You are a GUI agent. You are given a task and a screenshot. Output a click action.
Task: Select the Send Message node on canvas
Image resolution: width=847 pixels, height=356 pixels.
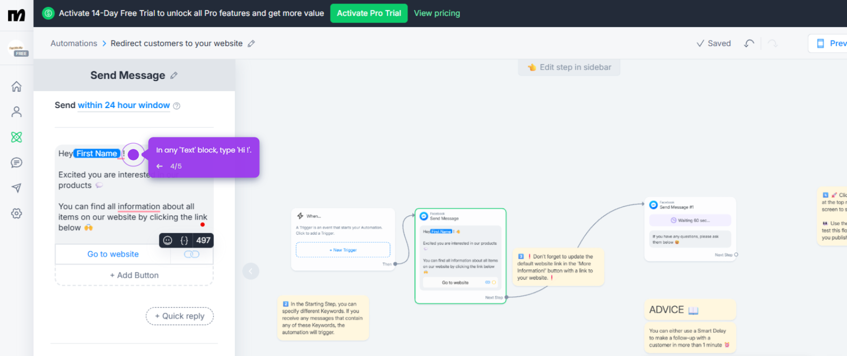point(461,256)
